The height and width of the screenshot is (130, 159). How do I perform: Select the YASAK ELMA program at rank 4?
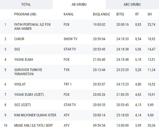(x=24, y=59)
